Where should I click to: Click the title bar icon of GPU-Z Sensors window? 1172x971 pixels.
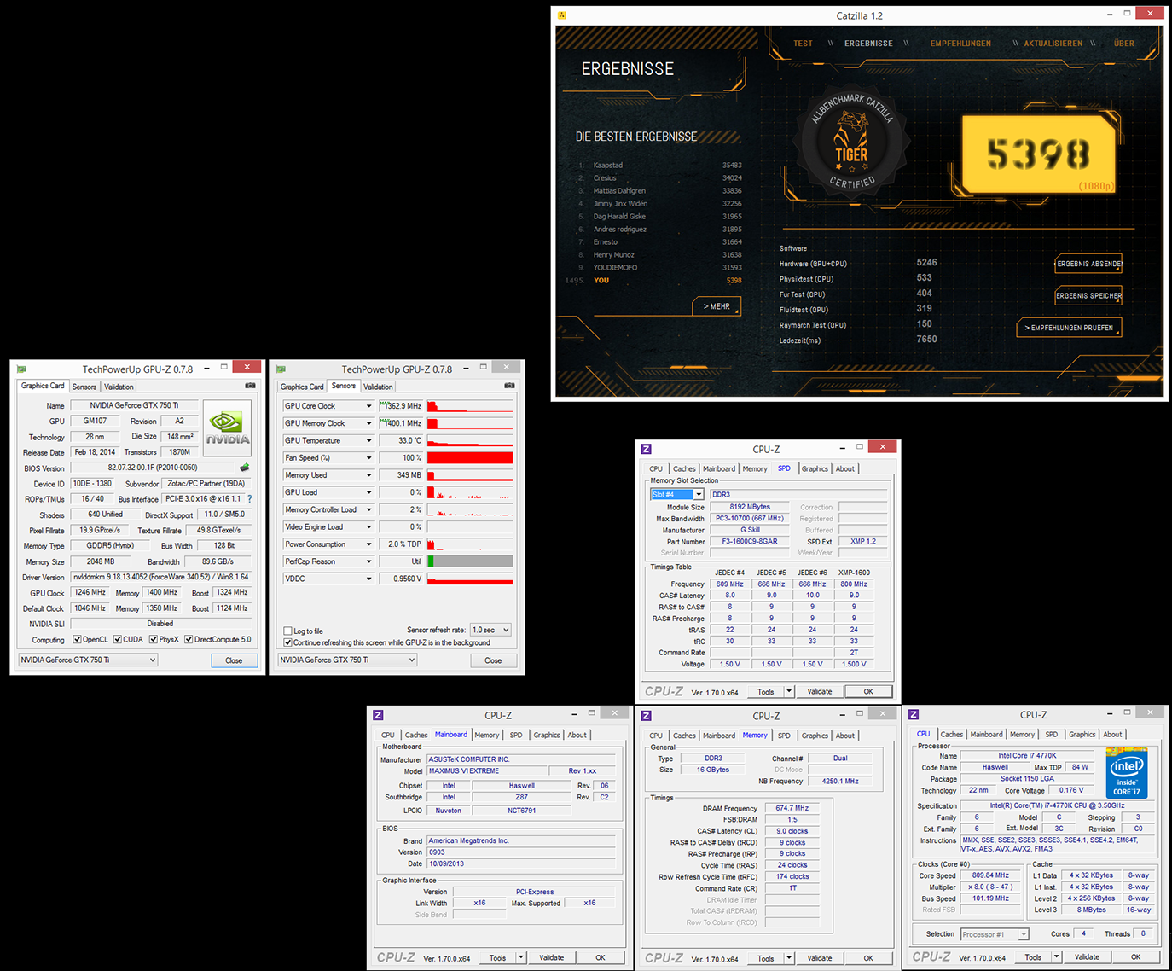point(281,369)
